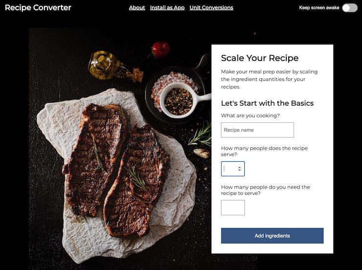Click the Recipe Converter site title
Screen dimensions: 362x270
pos(38,8)
